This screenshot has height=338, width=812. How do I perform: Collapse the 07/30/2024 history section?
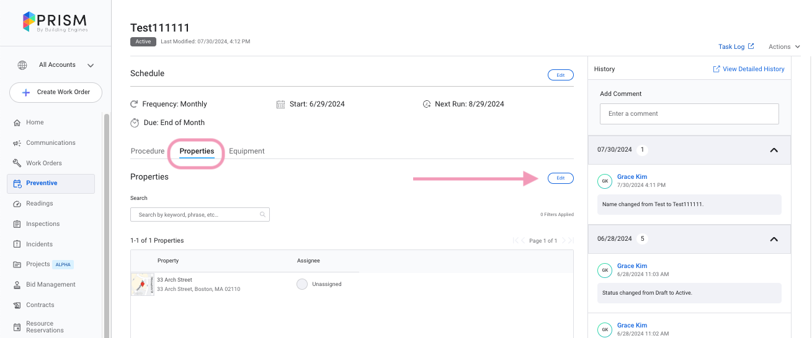[x=774, y=150]
